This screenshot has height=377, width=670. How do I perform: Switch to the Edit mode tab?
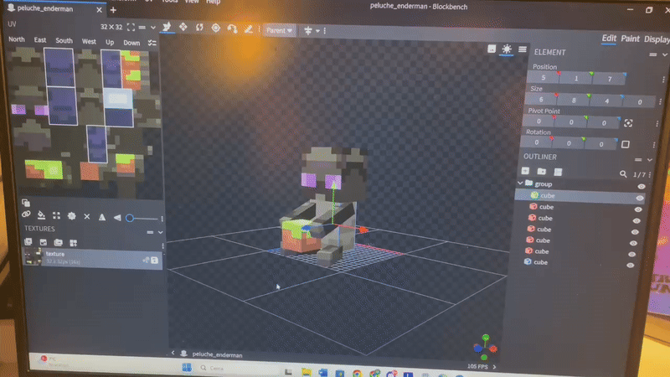click(609, 38)
